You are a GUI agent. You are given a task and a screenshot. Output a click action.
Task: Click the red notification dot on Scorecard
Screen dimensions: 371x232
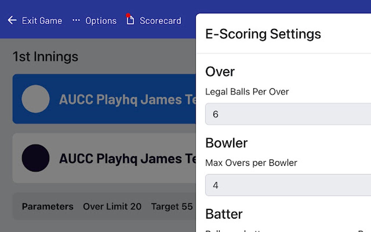point(128,16)
